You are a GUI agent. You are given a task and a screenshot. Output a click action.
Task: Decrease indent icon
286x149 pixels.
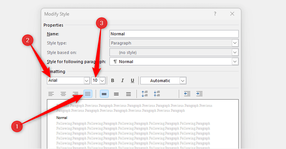tap(187, 94)
